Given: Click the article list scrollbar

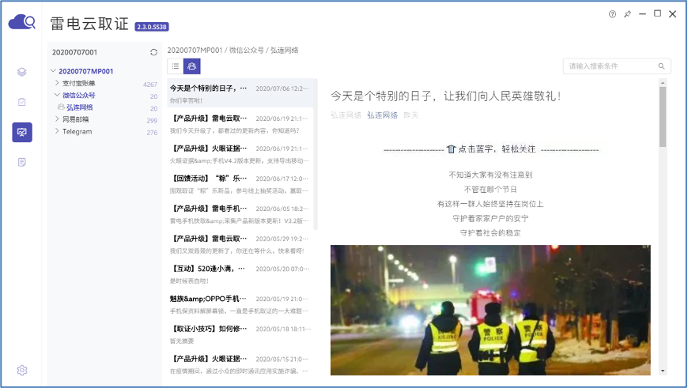Looking at the screenshot, I should tap(316, 154).
